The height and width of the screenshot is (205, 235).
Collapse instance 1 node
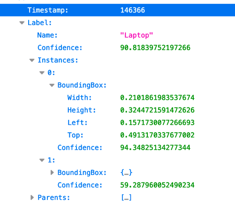[42, 160]
